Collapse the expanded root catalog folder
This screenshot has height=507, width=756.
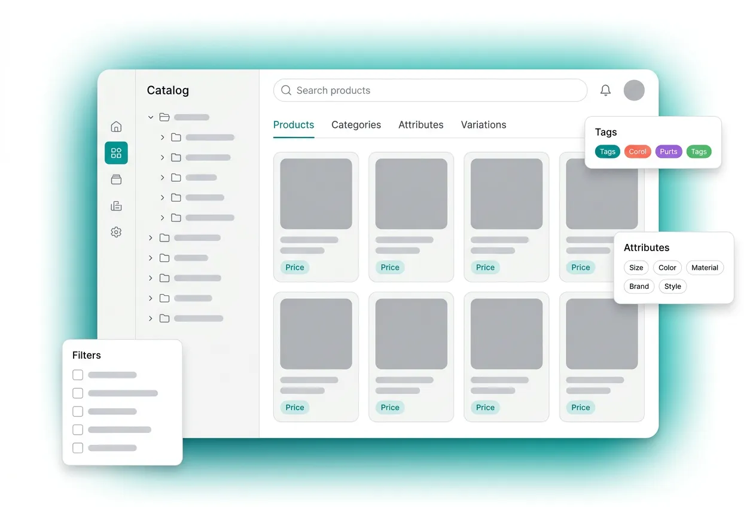click(151, 117)
